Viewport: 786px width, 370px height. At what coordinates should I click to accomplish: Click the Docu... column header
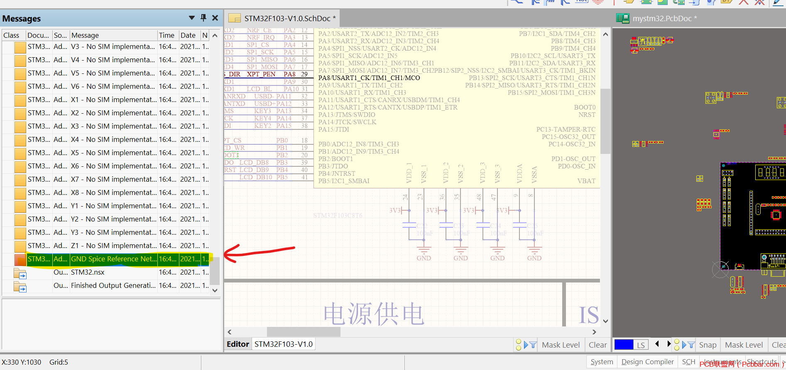point(39,35)
